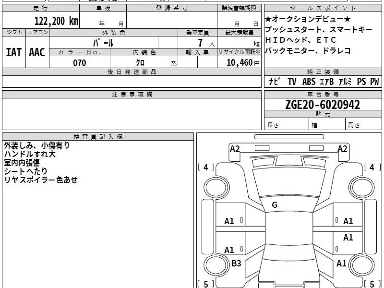Select the カラーNo. header
Image resolution: width=384 pixels, height=288 pixels.
pos(80,52)
